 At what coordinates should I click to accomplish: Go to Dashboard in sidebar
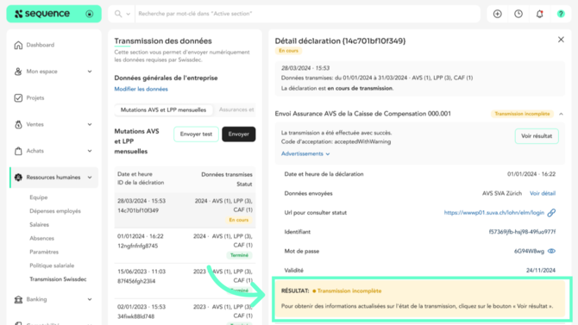(41, 45)
